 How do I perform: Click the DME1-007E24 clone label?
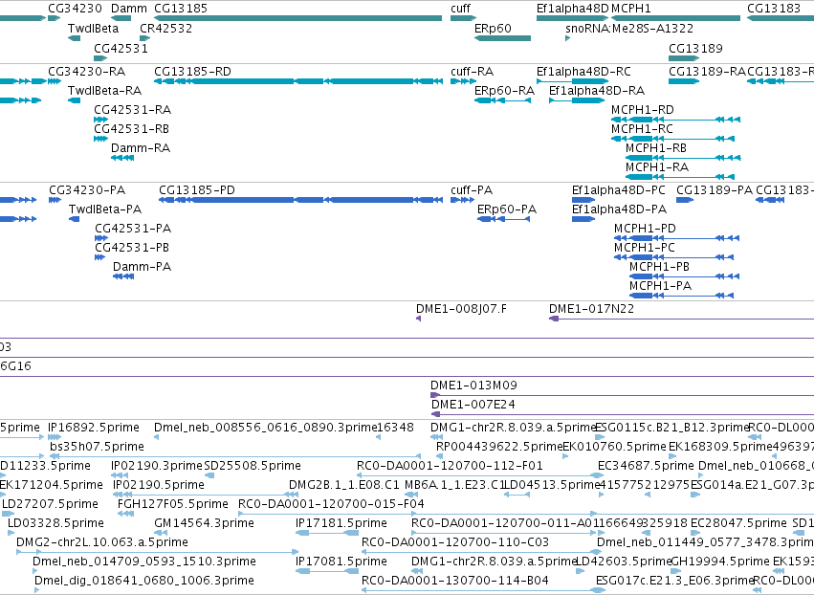[473, 405]
